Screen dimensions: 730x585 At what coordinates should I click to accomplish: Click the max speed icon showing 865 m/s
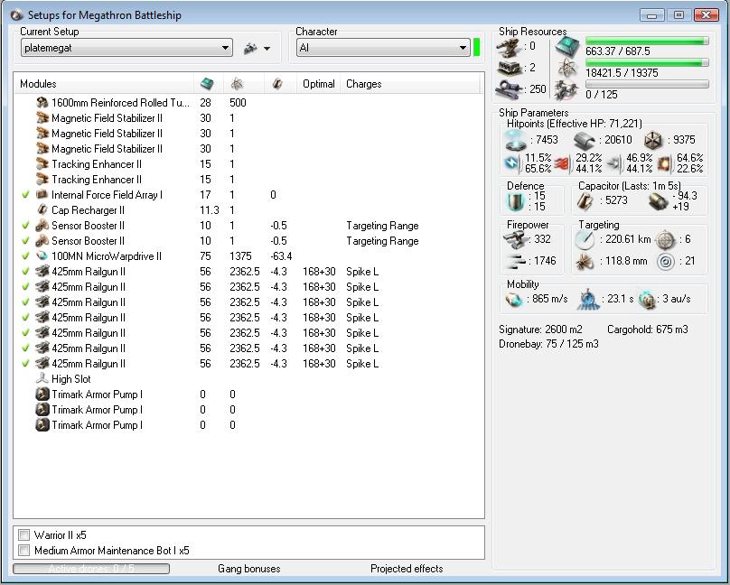(514, 300)
